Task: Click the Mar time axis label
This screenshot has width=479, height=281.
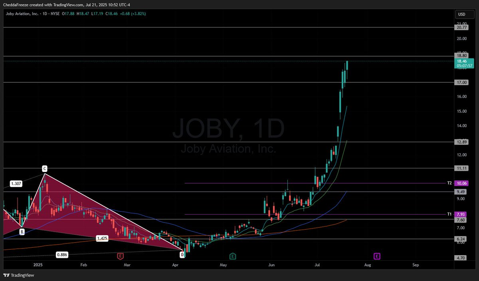Action: click(127, 265)
